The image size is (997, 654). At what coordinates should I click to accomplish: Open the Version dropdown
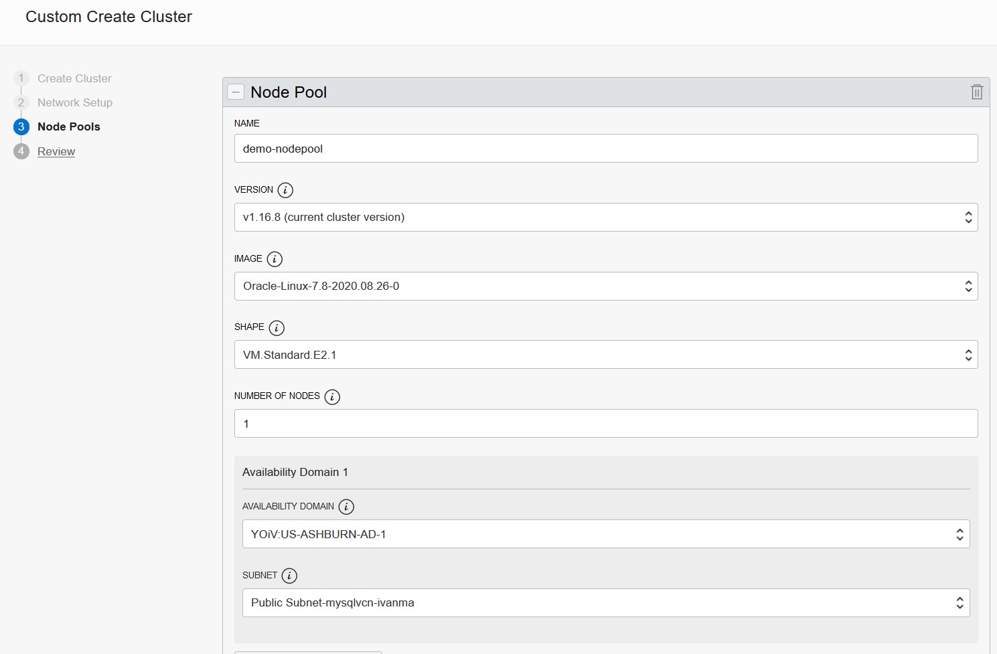tap(605, 218)
